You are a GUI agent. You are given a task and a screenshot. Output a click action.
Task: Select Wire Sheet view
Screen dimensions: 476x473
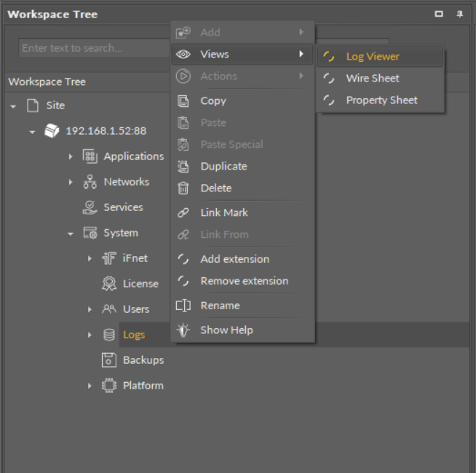[373, 79]
